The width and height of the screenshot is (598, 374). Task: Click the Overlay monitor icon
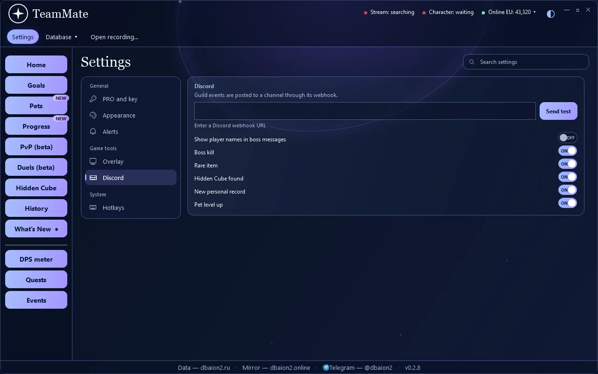tap(93, 161)
